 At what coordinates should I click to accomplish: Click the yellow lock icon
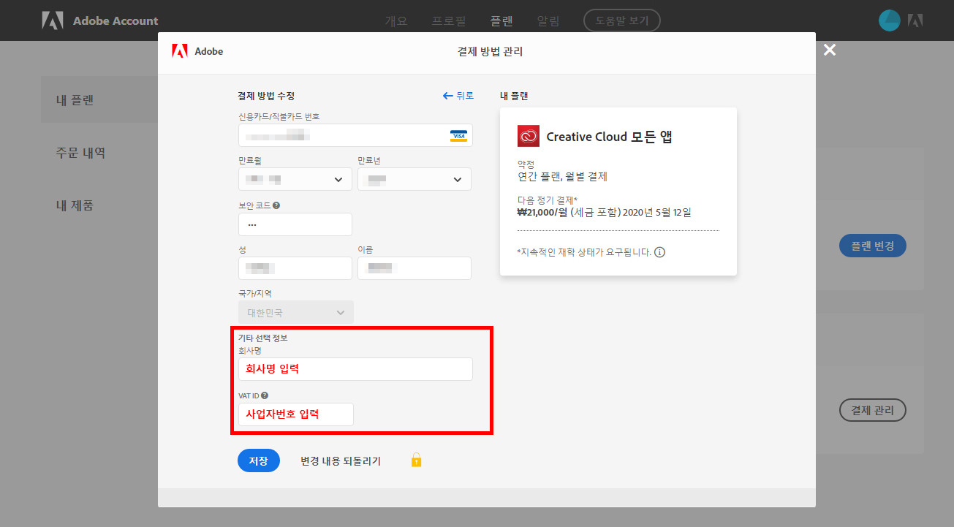coord(416,460)
